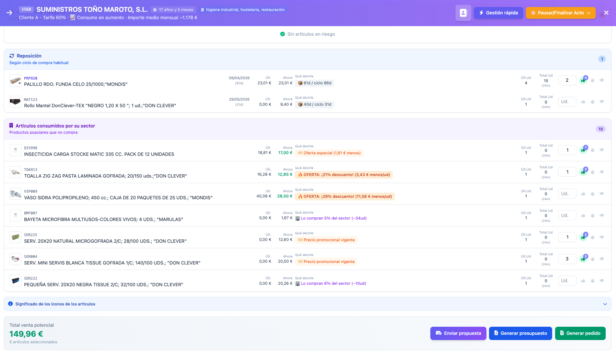Screen dimensions: 616x354
Task: Open Rollo Mantel DonClever-TEX product thumbnail
Action: pos(16,102)
